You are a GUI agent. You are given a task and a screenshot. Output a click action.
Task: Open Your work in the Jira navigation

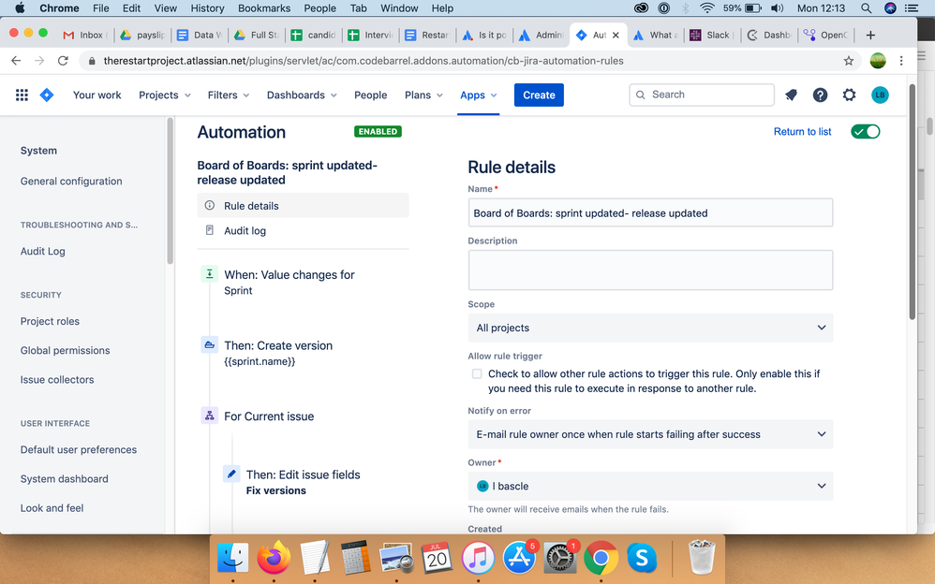pyautogui.click(x=96, y=95)
